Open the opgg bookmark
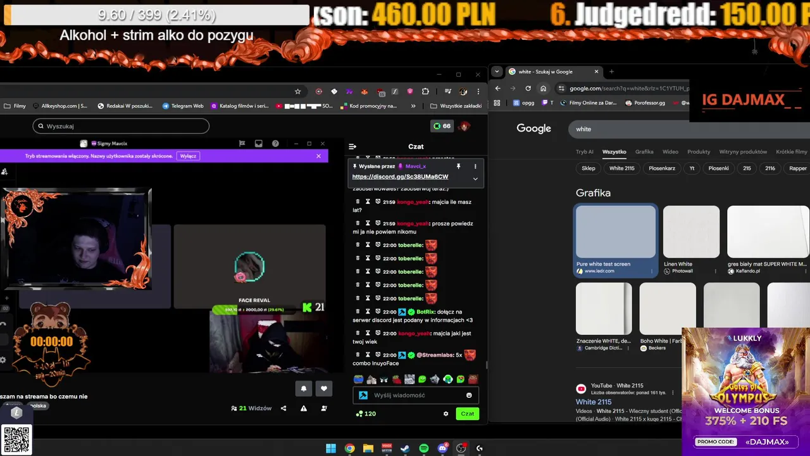810x456 pixels. 523,103
